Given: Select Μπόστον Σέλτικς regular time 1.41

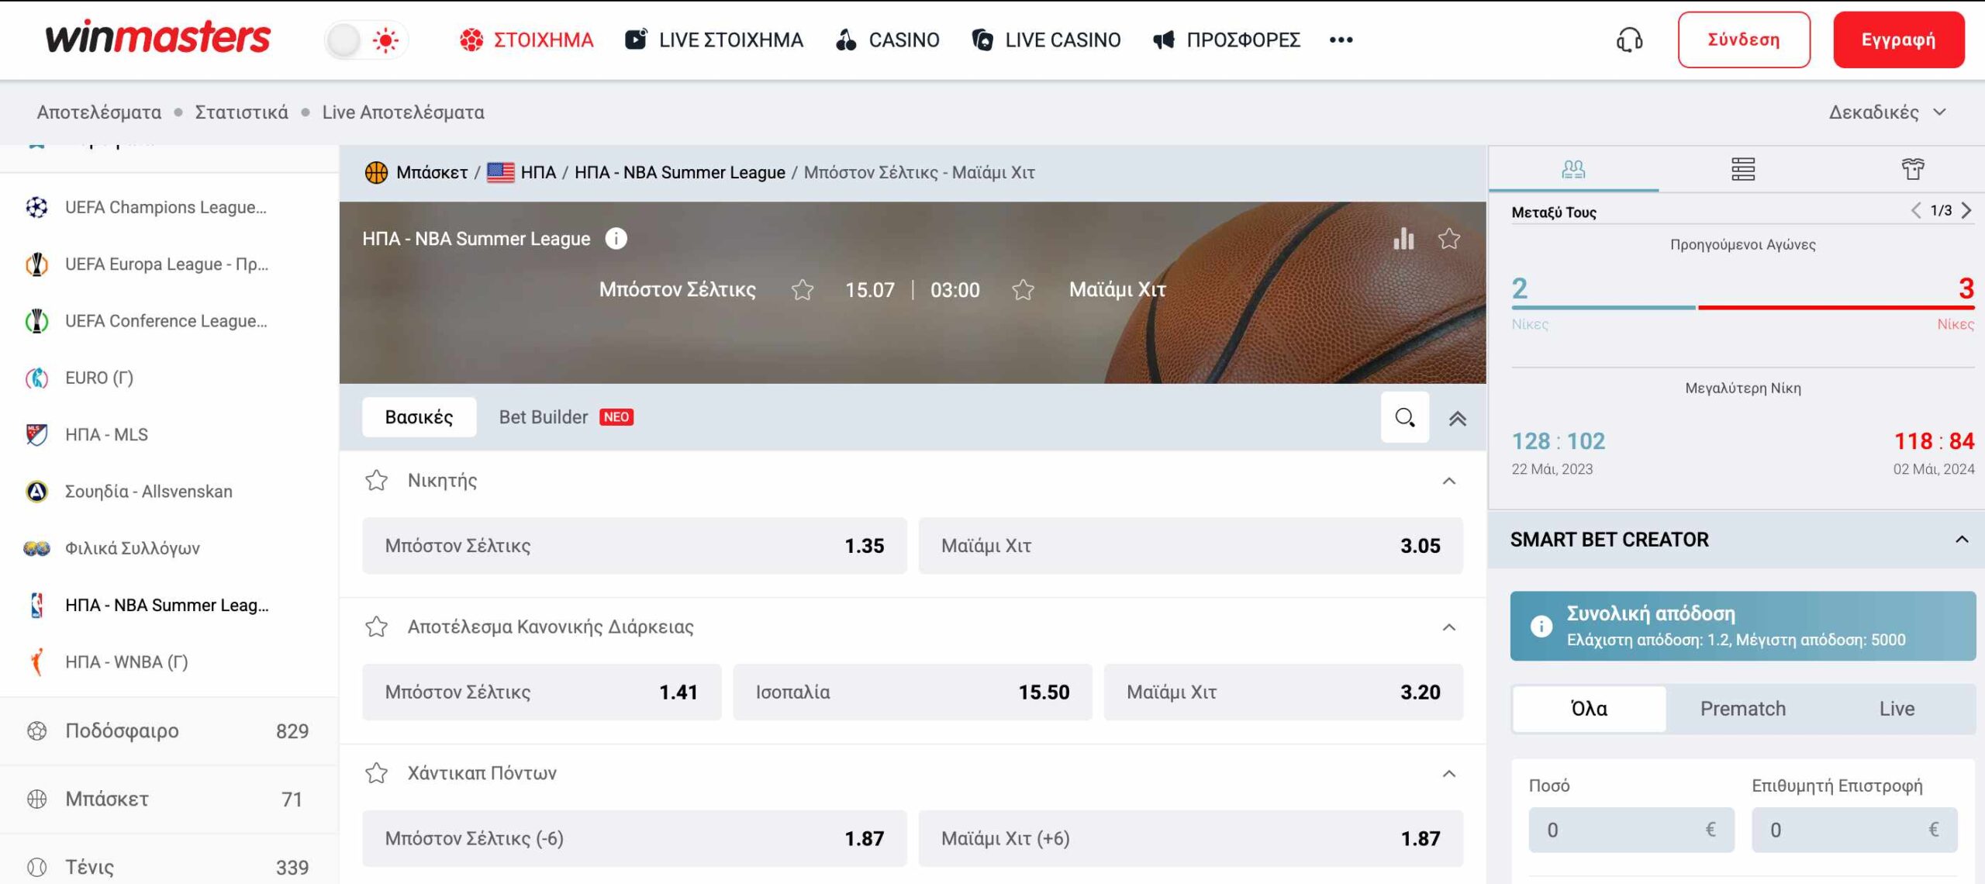Looking at the screenshot, I should click(541, 692).
